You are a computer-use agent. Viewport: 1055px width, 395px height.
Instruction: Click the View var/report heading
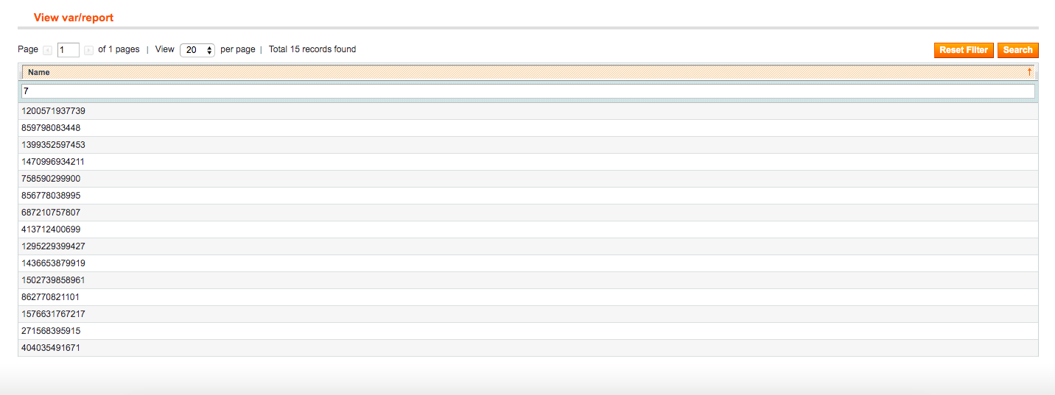click(74, 17)
